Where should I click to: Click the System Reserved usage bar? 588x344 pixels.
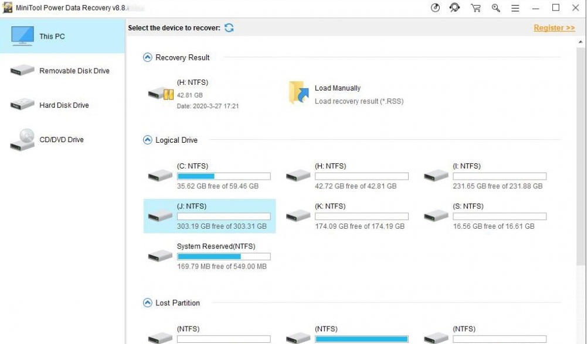(x=224, y=256)
